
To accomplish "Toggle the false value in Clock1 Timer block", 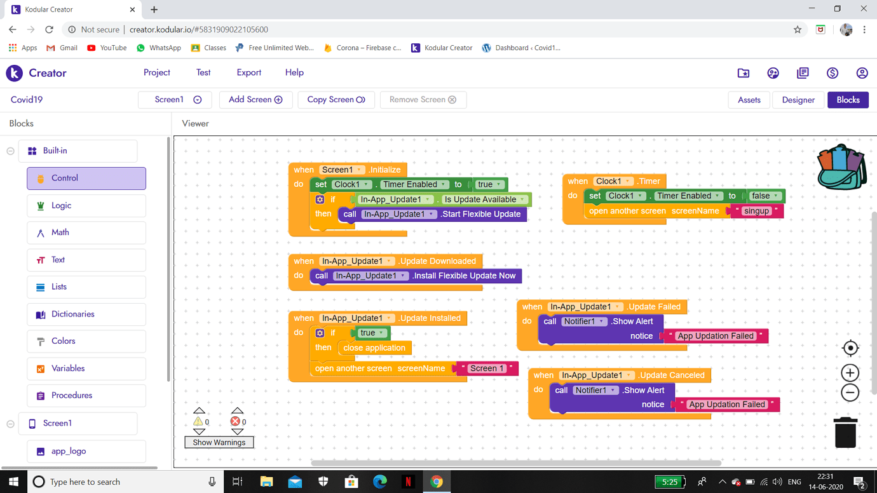I will 765,196.
